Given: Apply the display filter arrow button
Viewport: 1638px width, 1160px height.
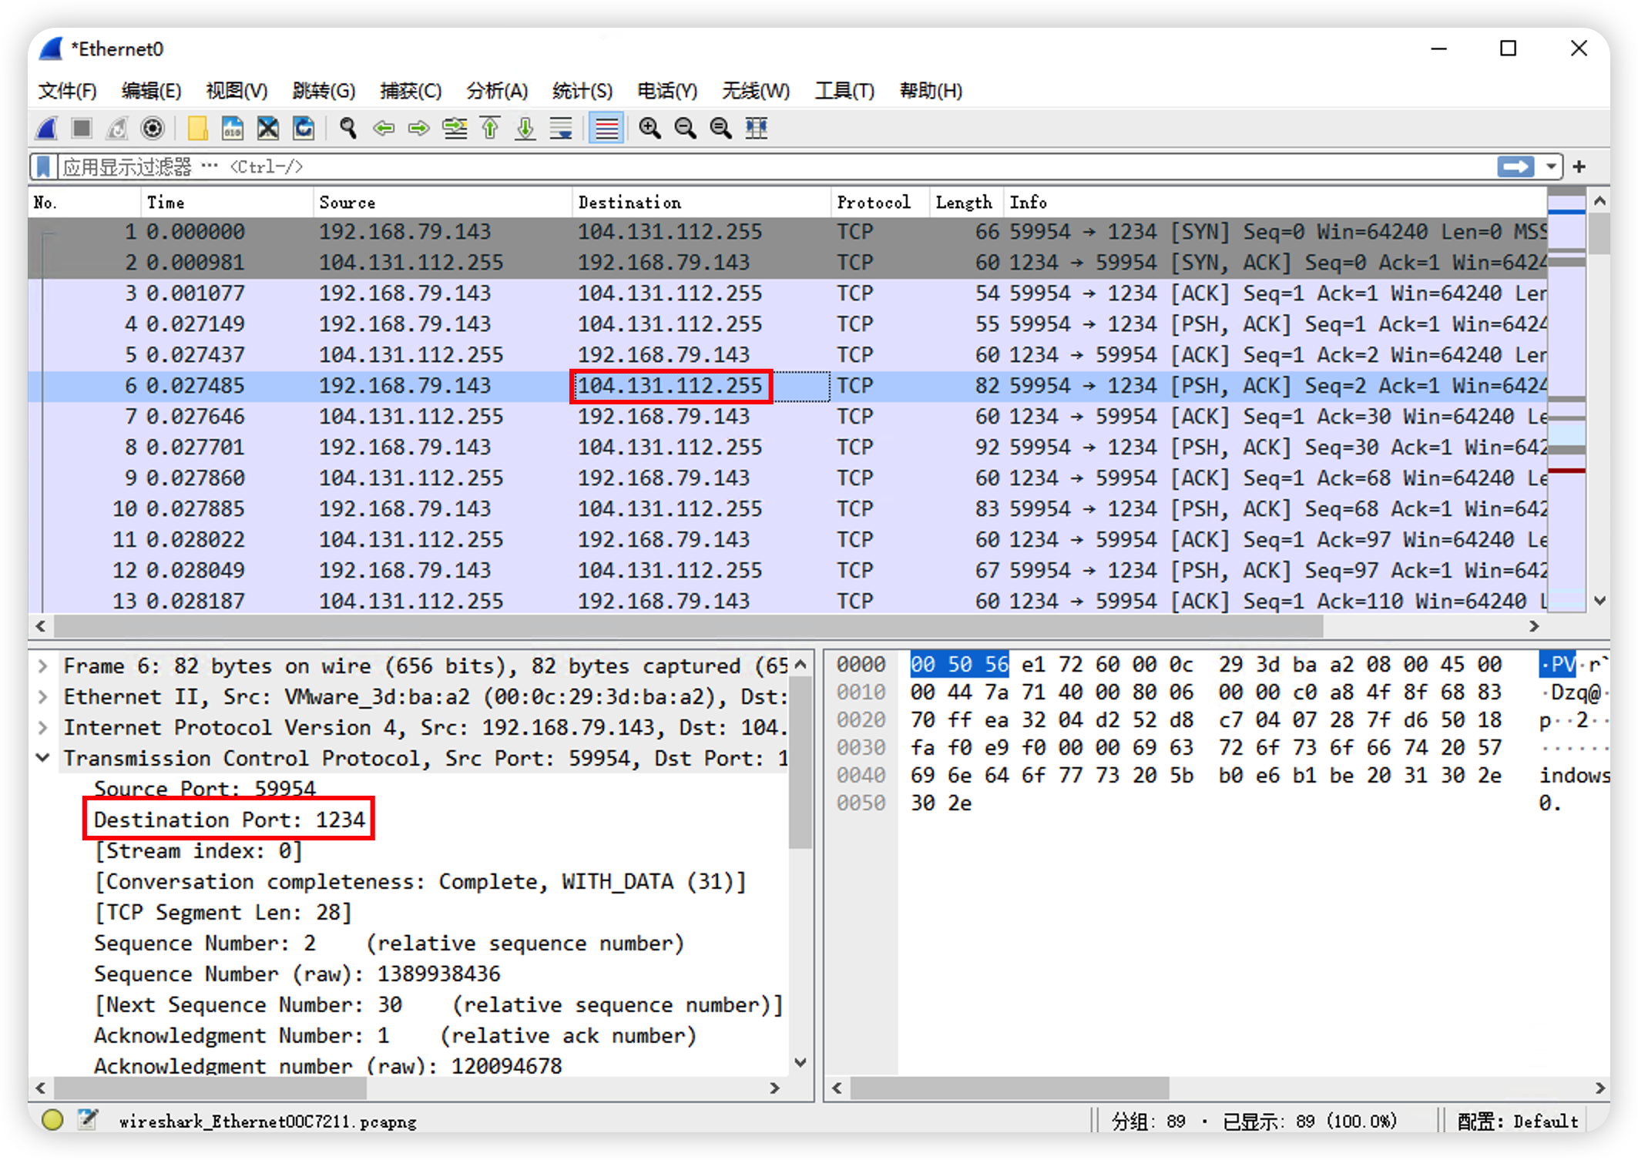Looking at the screenshot, I should tap(1515, 166).
